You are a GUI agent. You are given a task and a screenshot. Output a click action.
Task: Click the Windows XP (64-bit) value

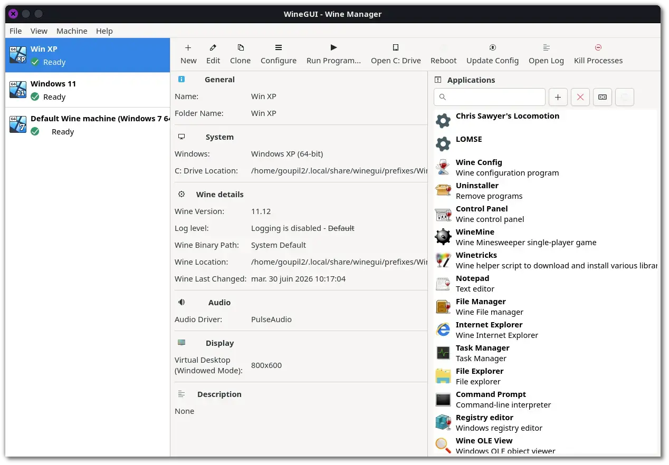click(x=287, y=154)
